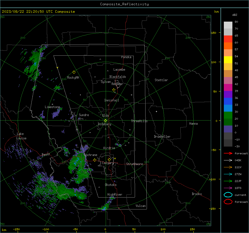249x233 pixels.
Task: Click the 100 tick label on the right axis
Action: 214,62
